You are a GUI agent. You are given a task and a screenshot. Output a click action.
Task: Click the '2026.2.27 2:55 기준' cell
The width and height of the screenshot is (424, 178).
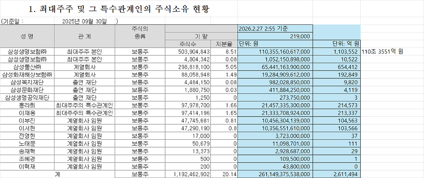tap(275, 29)
